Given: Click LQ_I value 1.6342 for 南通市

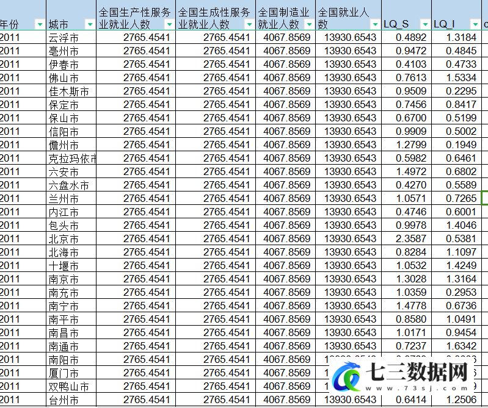Looking at the screenshot, I should pyautogui.click(x=461, y=346).
